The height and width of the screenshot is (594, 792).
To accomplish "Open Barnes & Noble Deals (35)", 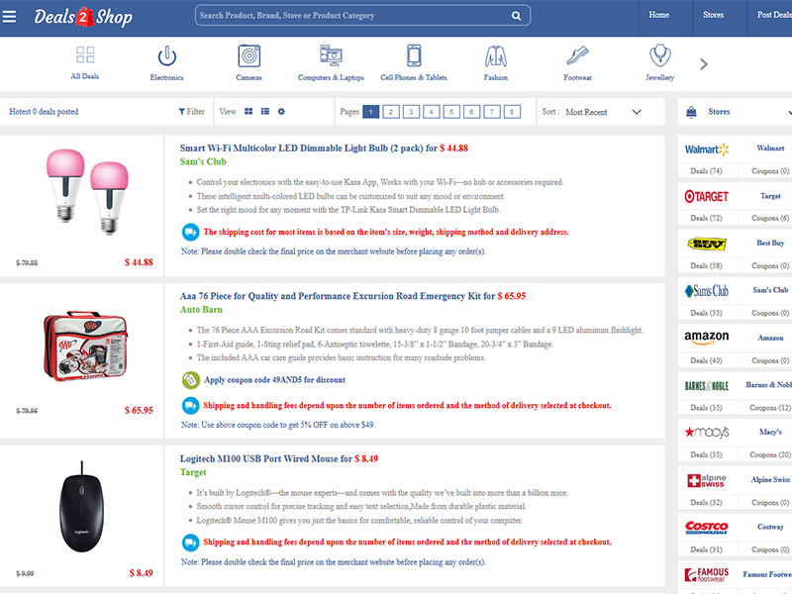I will coord(706,408).
